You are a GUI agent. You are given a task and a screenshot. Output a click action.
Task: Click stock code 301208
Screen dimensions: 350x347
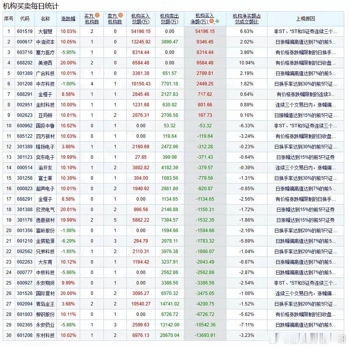point(24,84)
